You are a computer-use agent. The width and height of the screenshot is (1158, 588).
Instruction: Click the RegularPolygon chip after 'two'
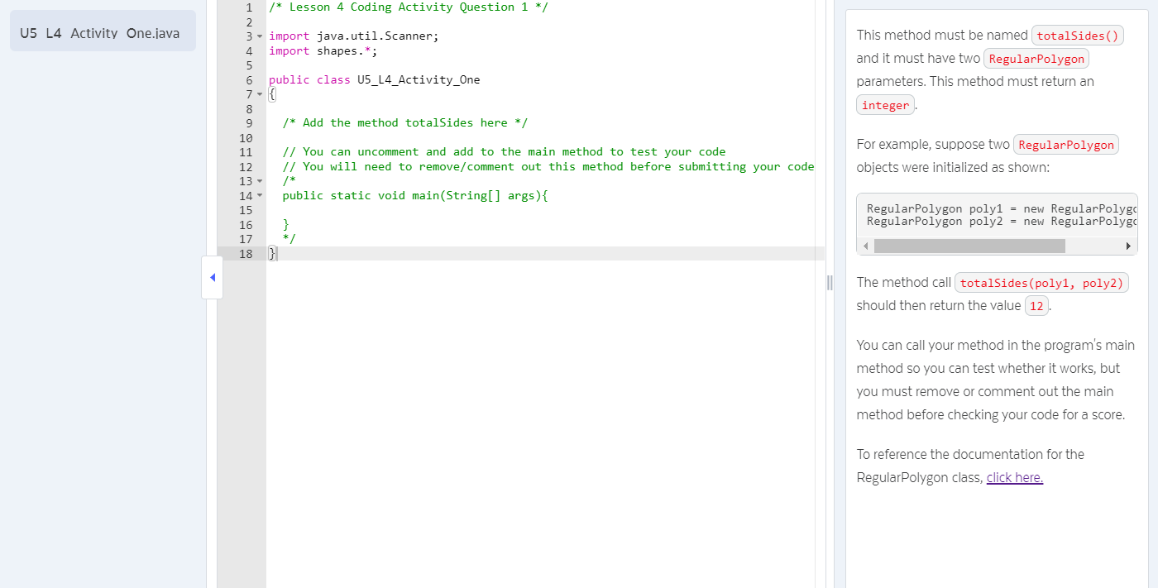[1036, 58]
